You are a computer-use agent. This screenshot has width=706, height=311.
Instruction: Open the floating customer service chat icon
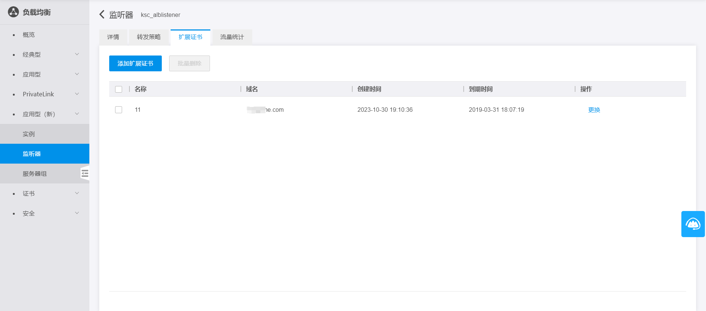coord(693,224)
